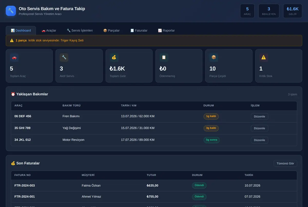Switch to the Raporlar tab
The height and width of the screenshot is (207, 308).
166,31
